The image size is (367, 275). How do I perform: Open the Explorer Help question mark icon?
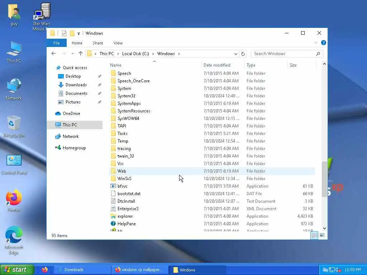pyautogui.click(x=324, y=43)
